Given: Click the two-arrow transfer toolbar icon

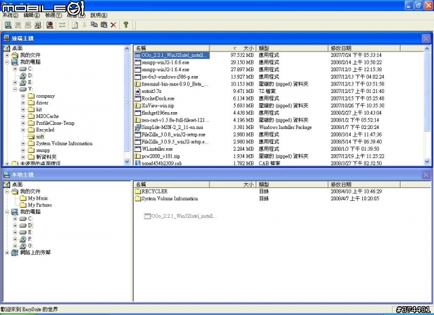Looking at the screenshot, I should pyautogui.click(x=62, y=25).
